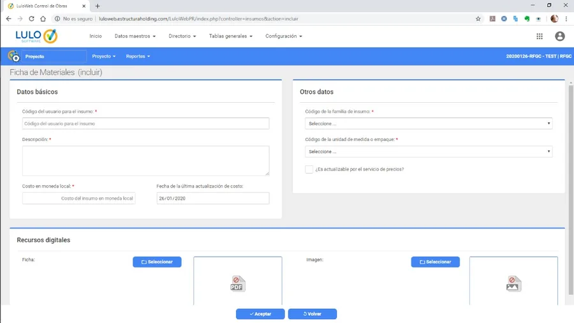Expand the Proyecto dropdown in blue bar
This screenshot has height=323, width=574.
(104, 56)
